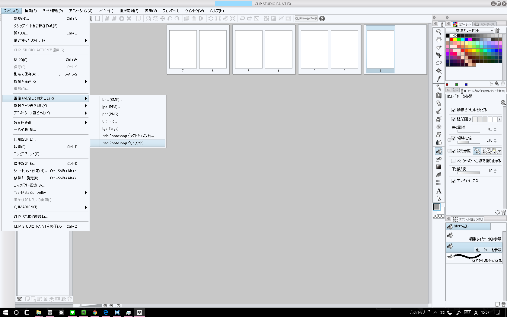Toggle the 領域拡縮 area scaling checkbox

[453, 138]
